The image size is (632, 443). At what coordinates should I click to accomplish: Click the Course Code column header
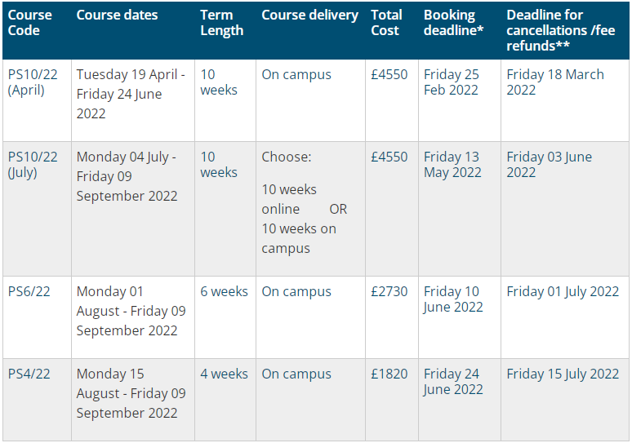pos(30,23)
